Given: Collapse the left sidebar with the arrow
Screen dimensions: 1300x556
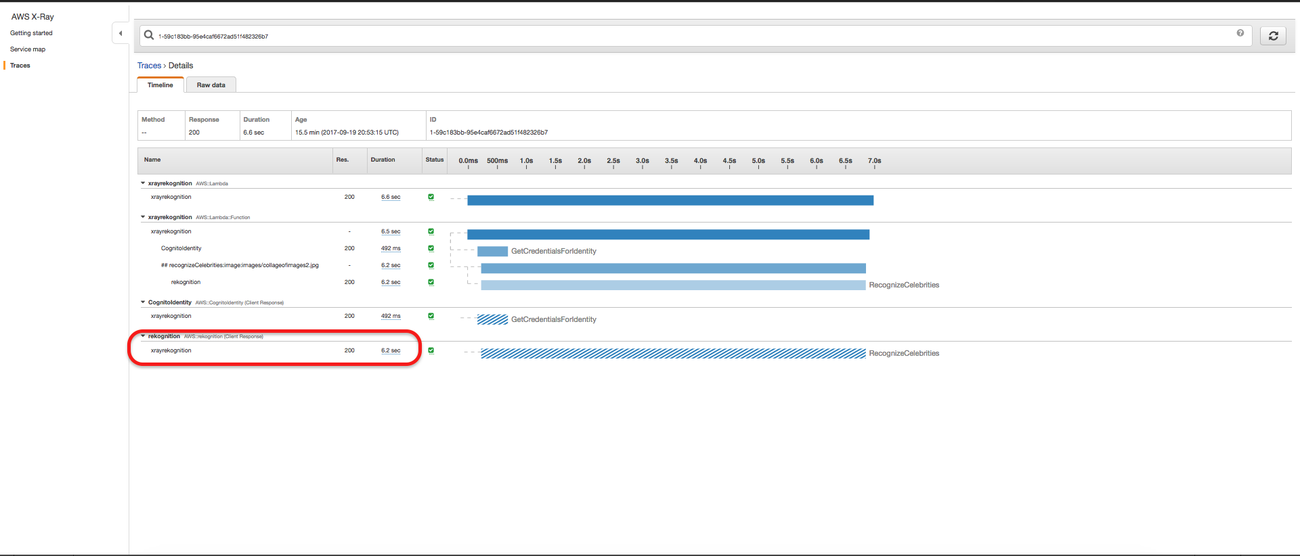Looking at the screenshot, I should click(121, 33).
